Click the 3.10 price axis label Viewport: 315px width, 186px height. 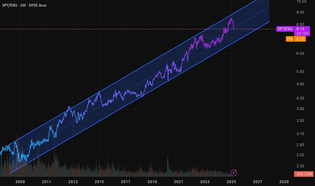tap(300, 134)
